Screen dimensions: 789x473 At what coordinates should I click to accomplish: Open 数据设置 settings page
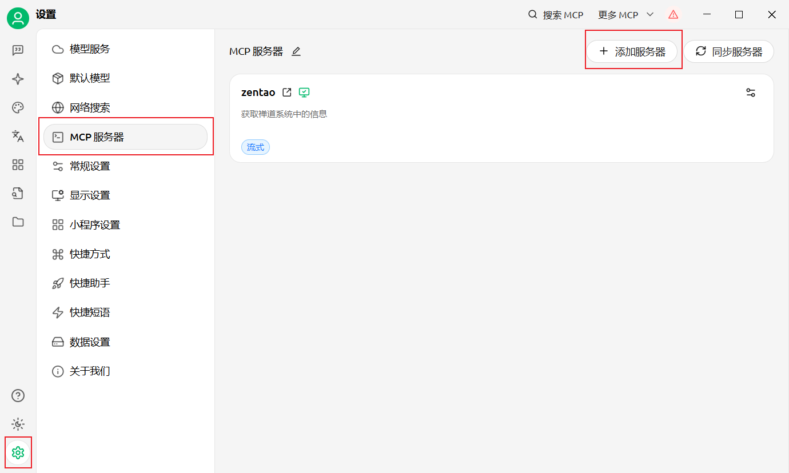(x=90, y=342)
